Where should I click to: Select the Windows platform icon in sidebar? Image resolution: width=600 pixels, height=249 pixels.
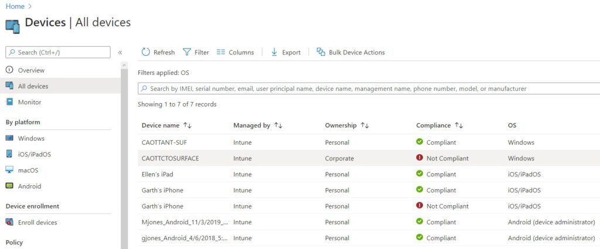[9, 138]
